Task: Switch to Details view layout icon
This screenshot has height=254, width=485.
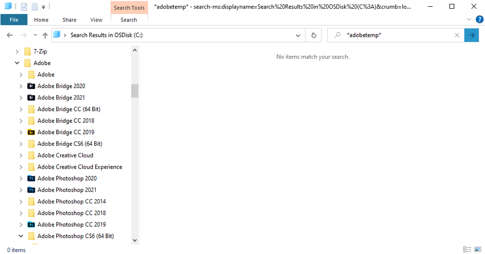Action: (467, 249)
